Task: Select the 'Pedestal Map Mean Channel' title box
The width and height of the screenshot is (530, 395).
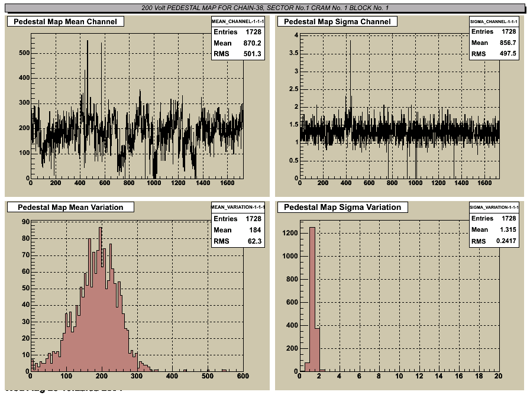Action: point(66,22)
